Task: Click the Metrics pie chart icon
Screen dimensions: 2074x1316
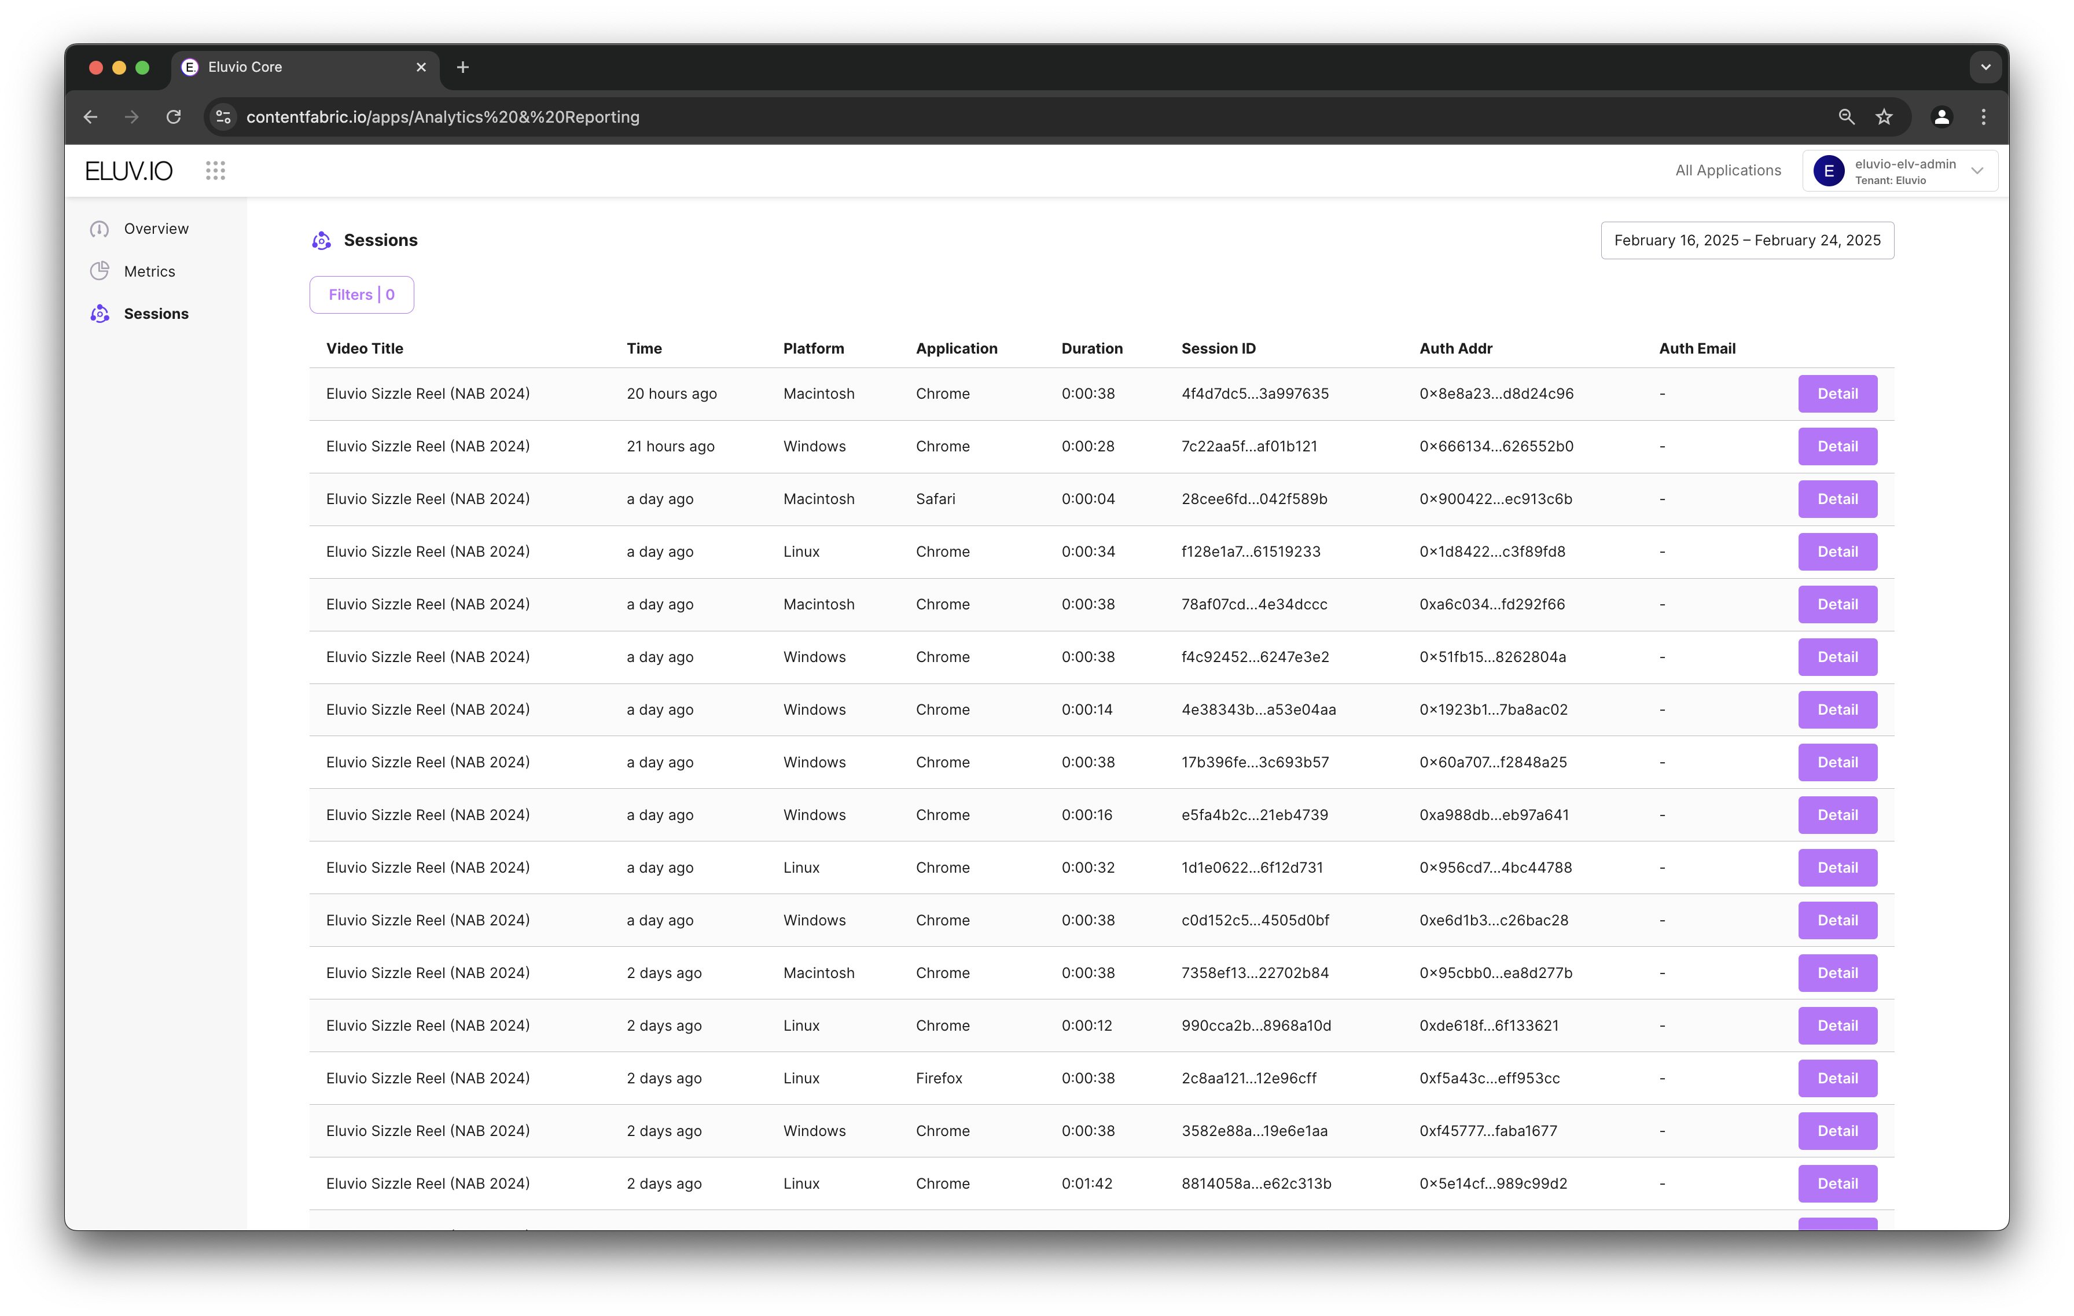Action: click(x=100, y=271)
